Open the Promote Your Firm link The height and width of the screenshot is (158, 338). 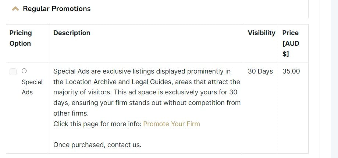(x=171, y=124)
